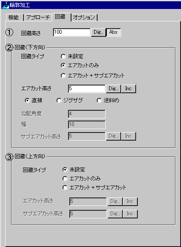The image size is (181, 247).
Task: Click the 輪郭加工 title bar icon
Action: [x=5, y=5]
